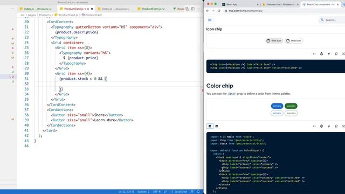Select the ProductCard.js editor tab
The height and width of the screenshot is (194, 345).
(x=77, y=9)
